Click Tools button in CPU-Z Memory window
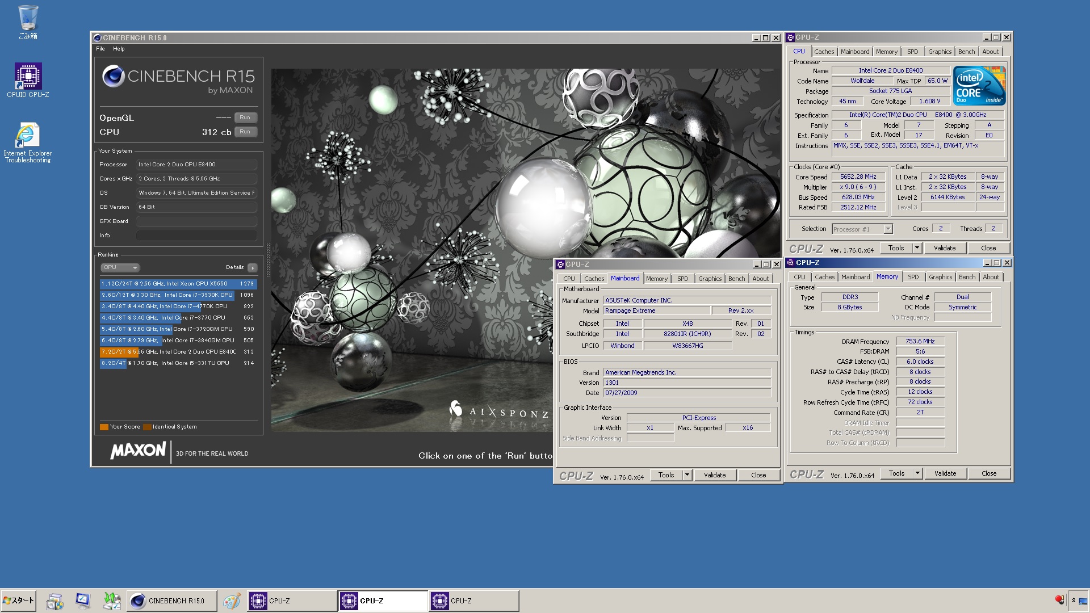Viewport: 1090px width, 613px height. coord(896,473)
